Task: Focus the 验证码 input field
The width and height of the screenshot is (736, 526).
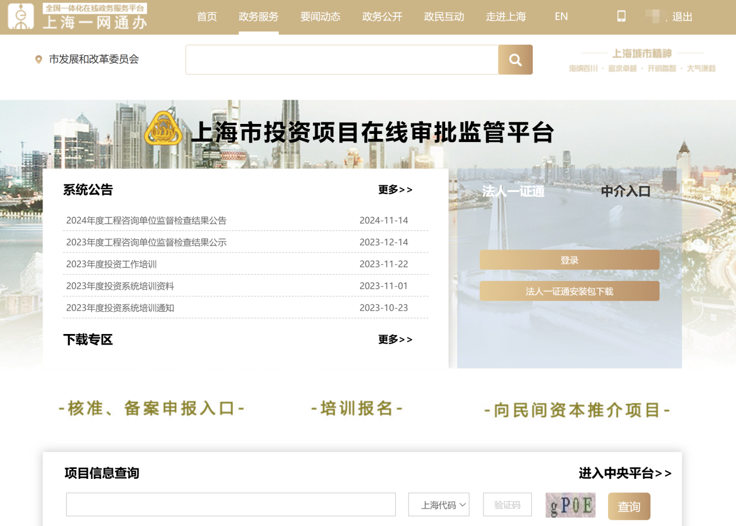Action: [x=507, y=505]
